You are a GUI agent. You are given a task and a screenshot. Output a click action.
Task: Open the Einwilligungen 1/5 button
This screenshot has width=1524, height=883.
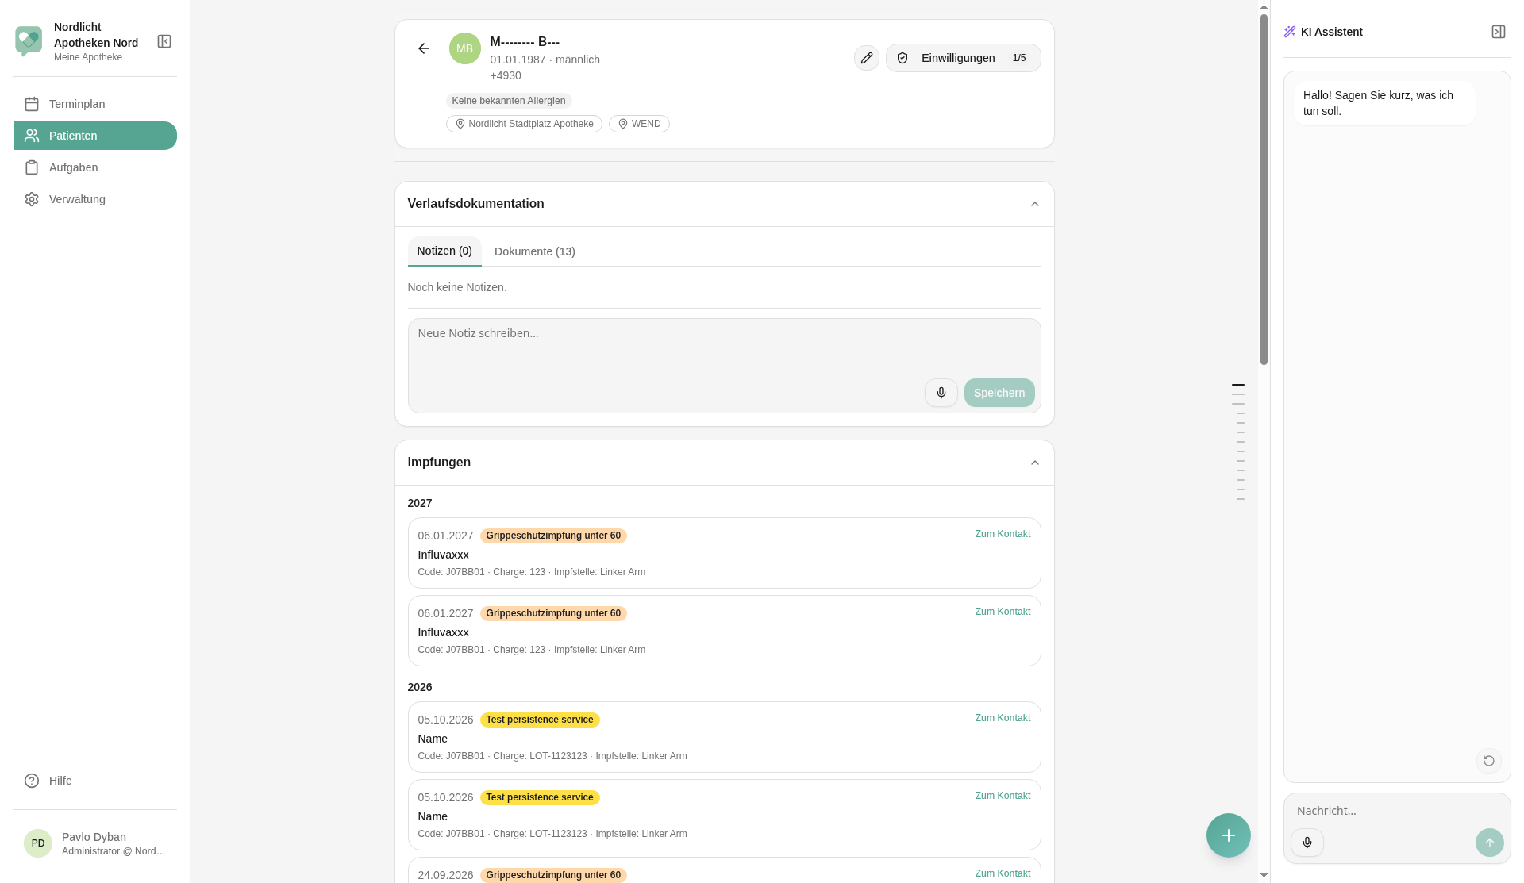(x=963, y=58)
